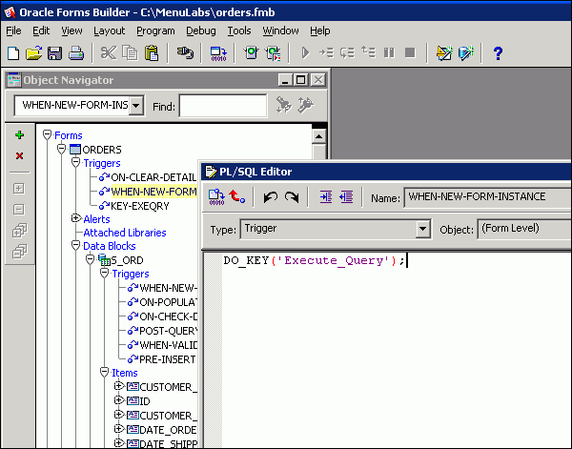Click the Collapse node icon in sidebar
The image size is (572, 449).
click(x=19, y=210)
